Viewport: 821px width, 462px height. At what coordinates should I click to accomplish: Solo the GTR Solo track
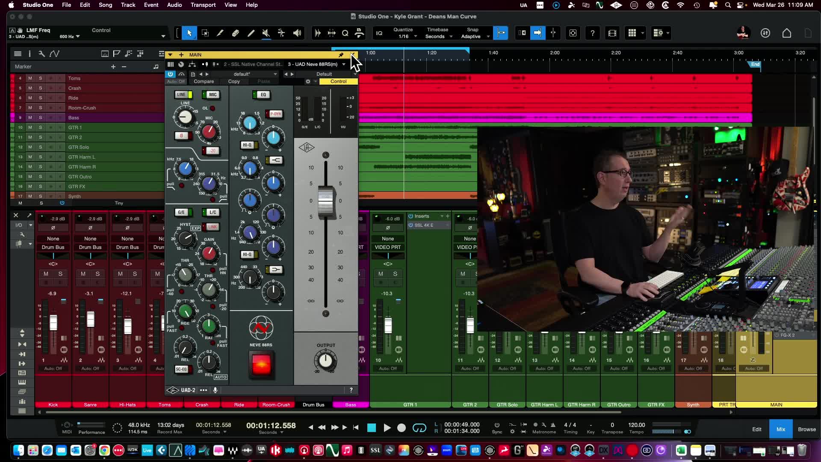pyautogui.click(x=41, y=147)
